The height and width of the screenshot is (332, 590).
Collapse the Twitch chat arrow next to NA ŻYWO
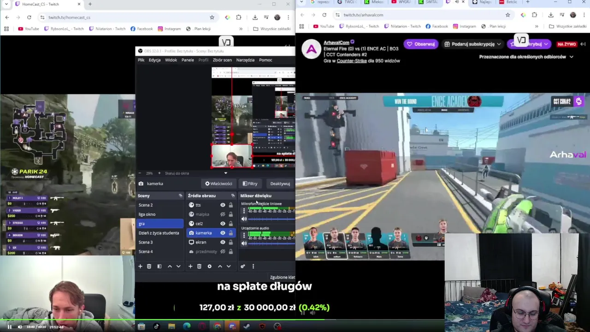583,44
